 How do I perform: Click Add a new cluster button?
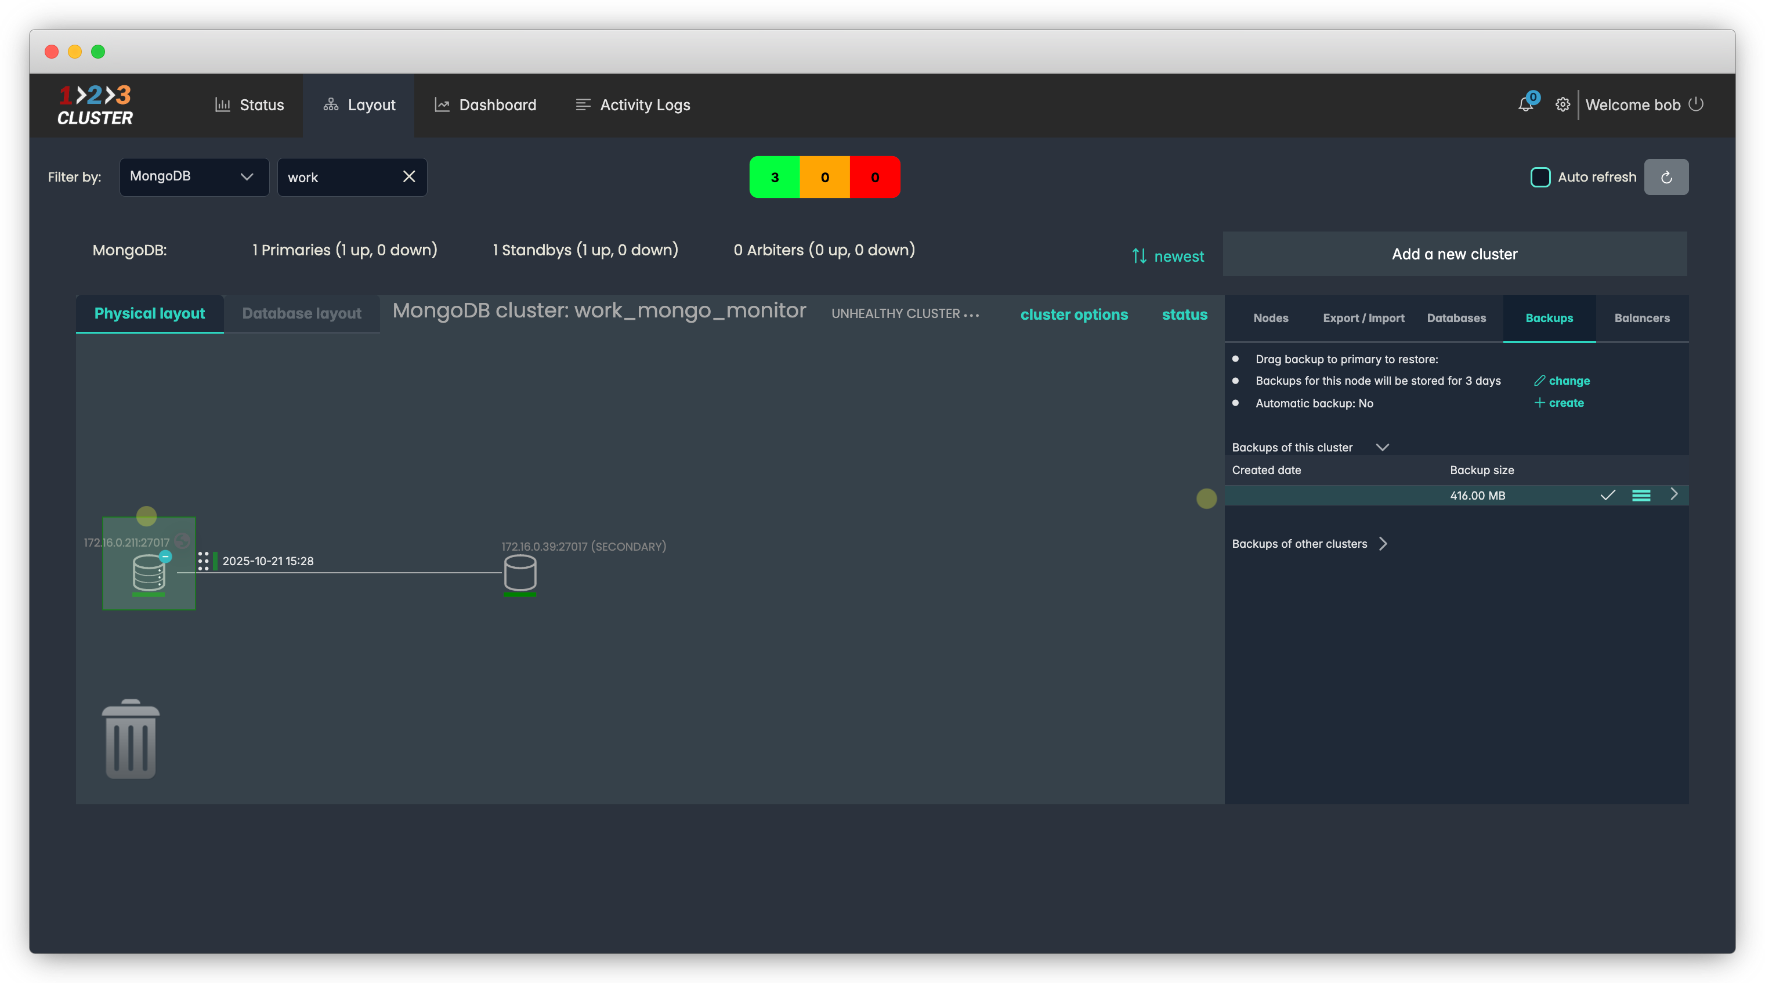tap(1454, 254)
